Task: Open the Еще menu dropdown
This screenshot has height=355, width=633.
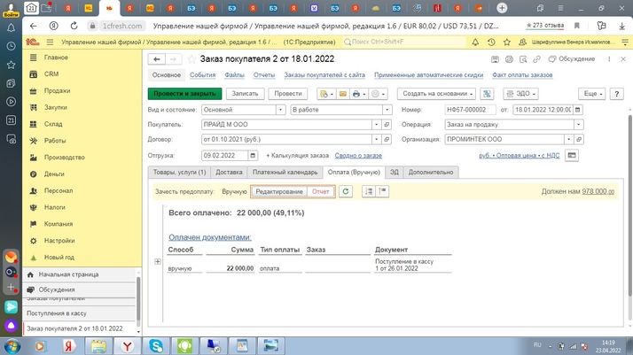Action: tap(591, 94)
